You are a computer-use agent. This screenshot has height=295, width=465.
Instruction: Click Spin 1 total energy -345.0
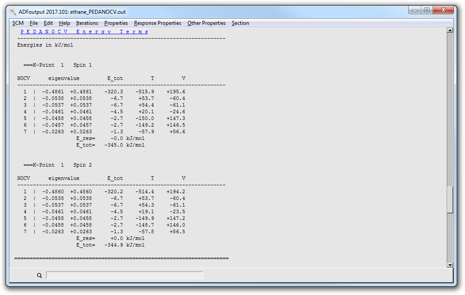pos(114,145)
